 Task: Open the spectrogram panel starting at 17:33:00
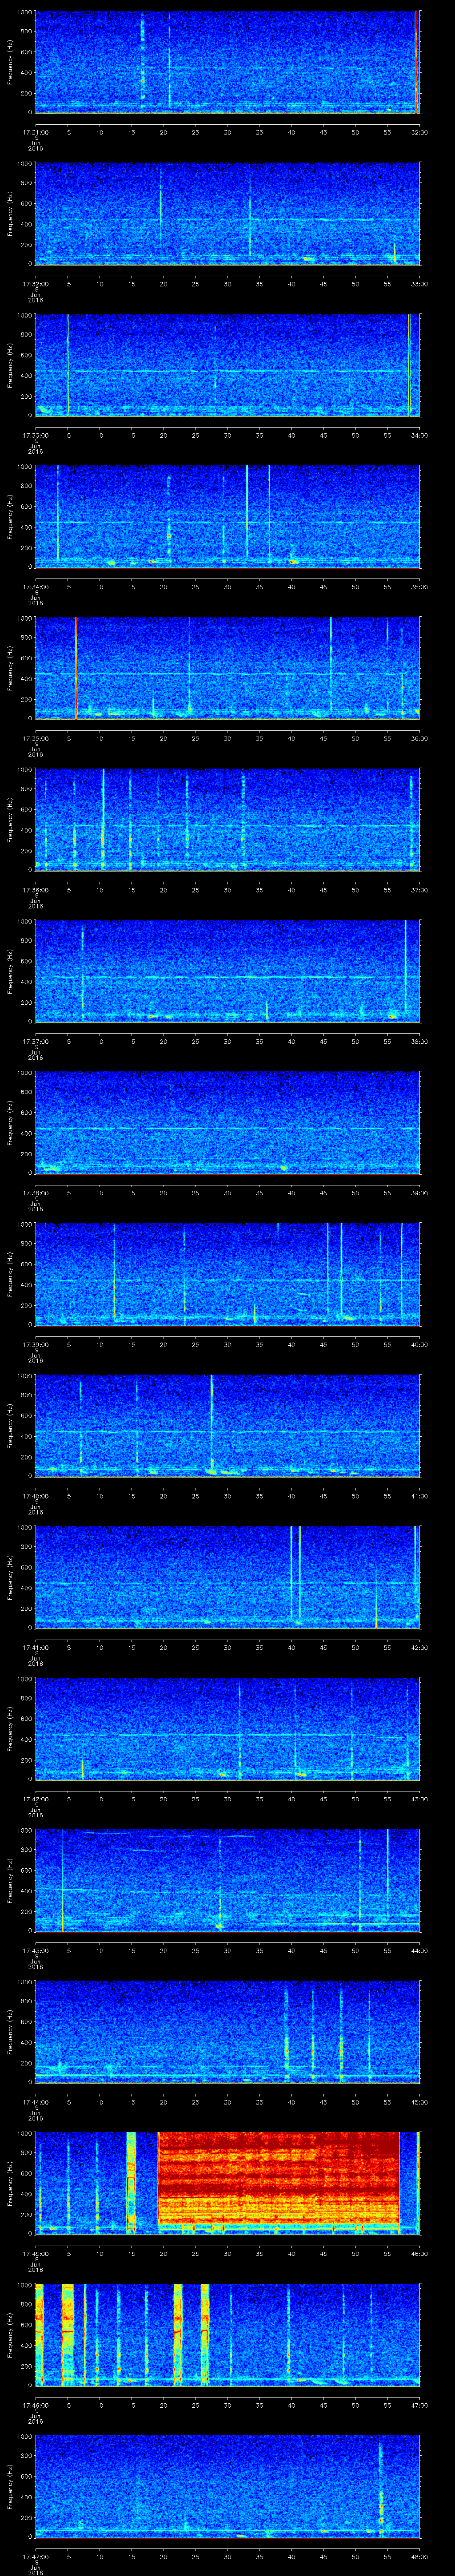click(x=227, y=365)
